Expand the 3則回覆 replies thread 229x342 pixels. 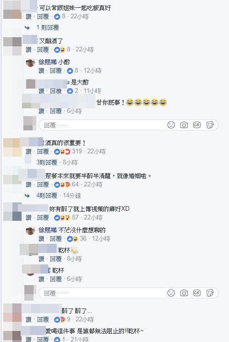(x=47, y=162)
